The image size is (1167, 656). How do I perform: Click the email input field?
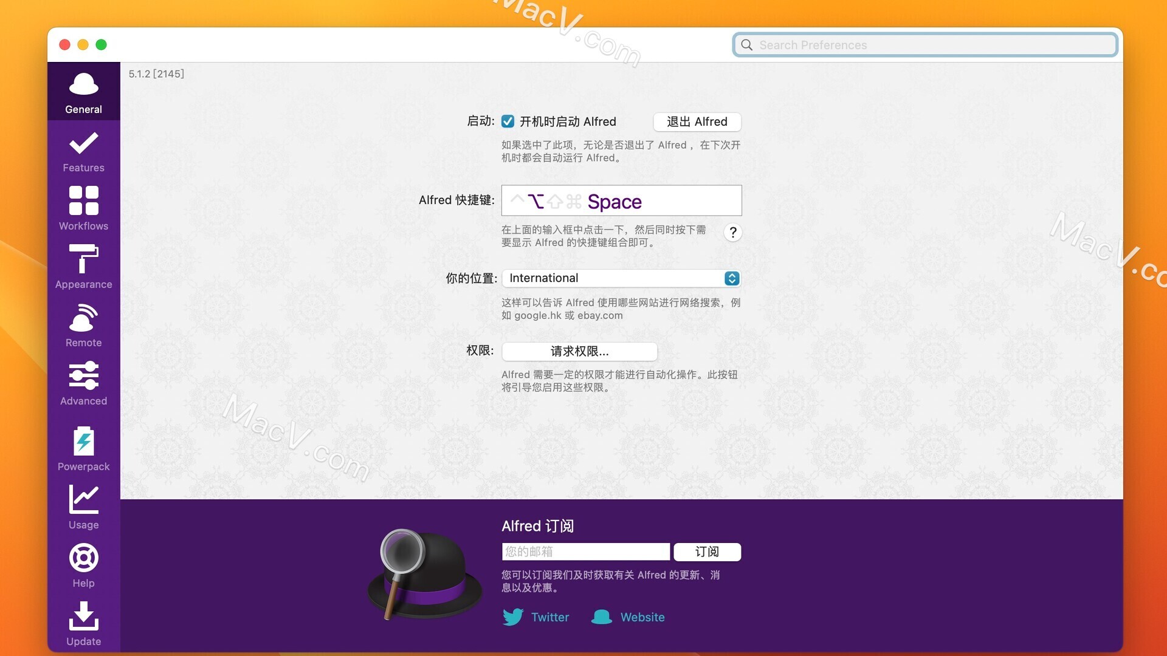(586, 551)
